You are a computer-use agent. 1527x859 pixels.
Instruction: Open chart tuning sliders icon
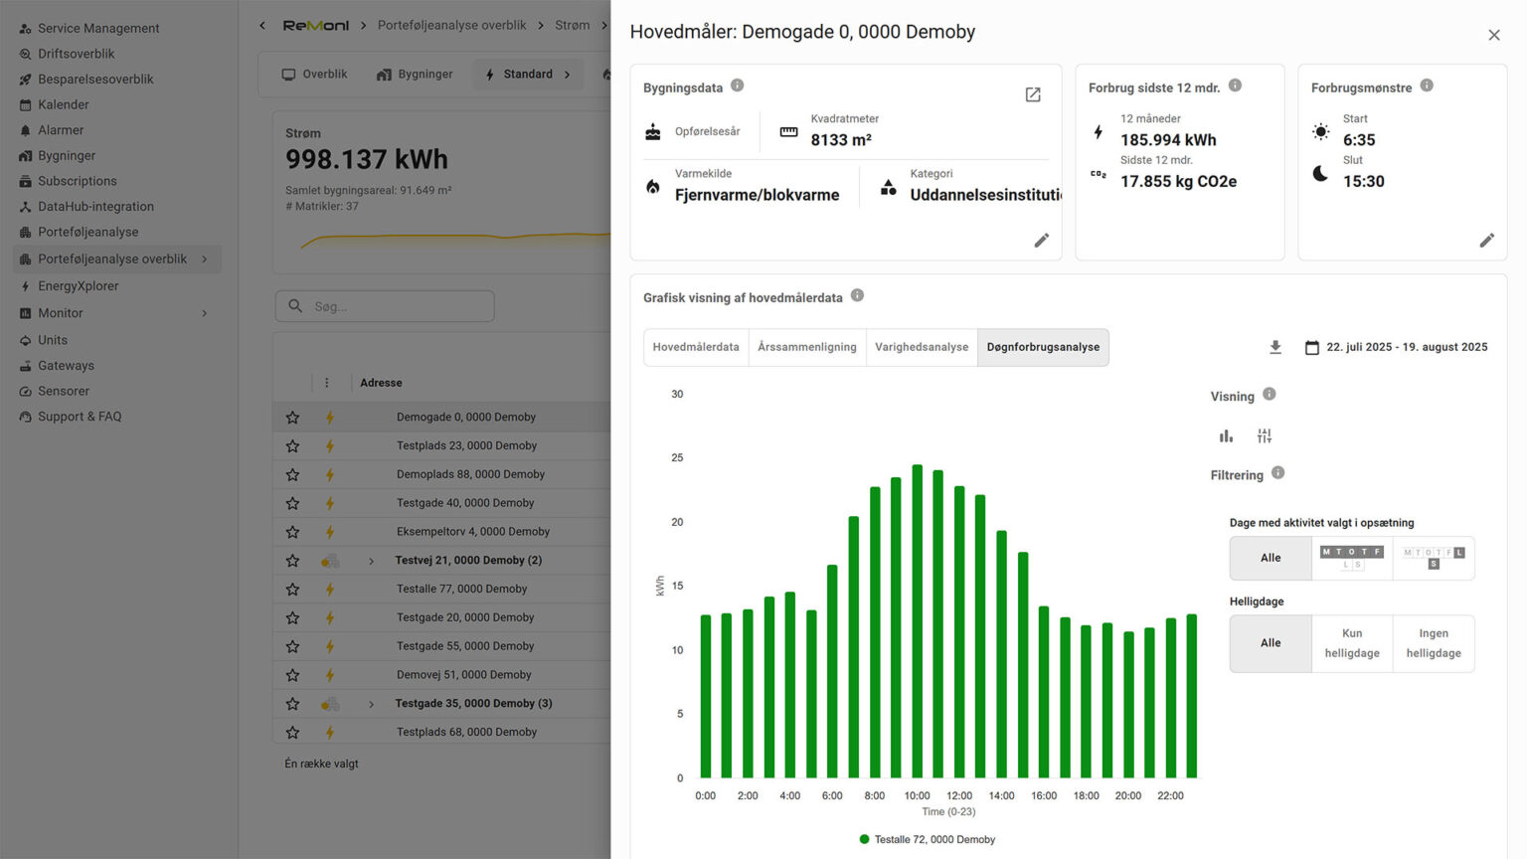(x=1264, y=436)
